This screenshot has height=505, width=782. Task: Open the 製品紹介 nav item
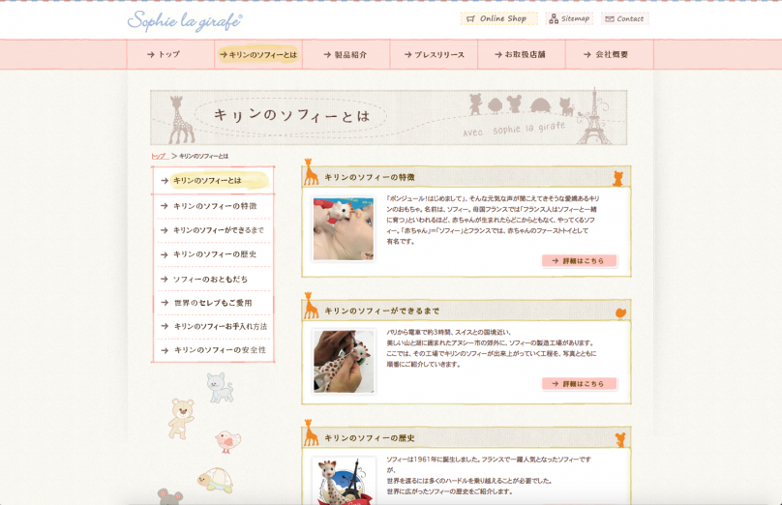346,54
